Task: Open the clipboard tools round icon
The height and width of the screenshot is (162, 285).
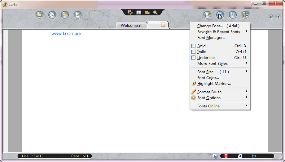Action: (x=245, y=15)
